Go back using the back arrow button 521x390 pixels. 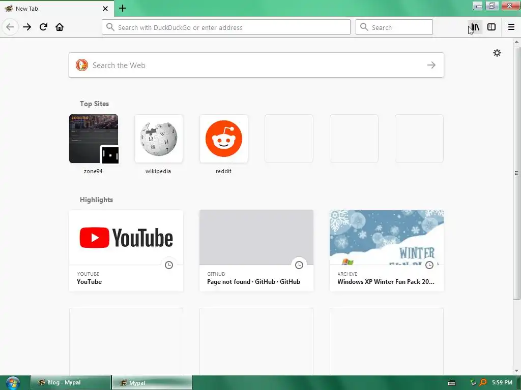tap(10, 27)
